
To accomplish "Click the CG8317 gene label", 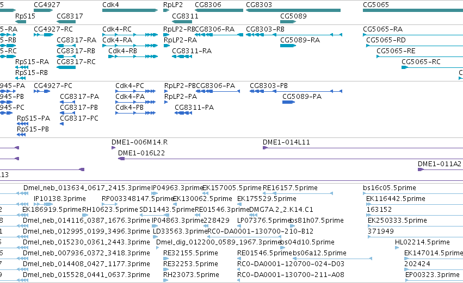I will point(70,16).
